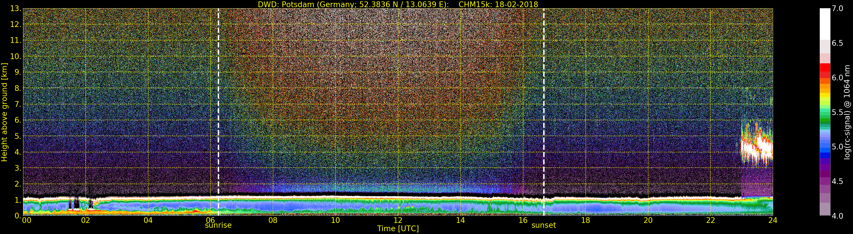Click the time axis tick '16'
853x234 pixels.
tap(523, 220)
